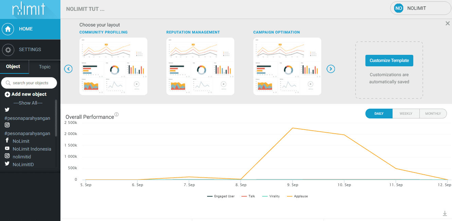This screenshot has height=221, width=452.
Task: Toggle the Virality series in legend
Action: coord(271,196)
